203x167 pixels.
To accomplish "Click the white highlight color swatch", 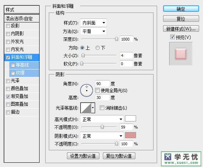I will [x=130, y=119].
